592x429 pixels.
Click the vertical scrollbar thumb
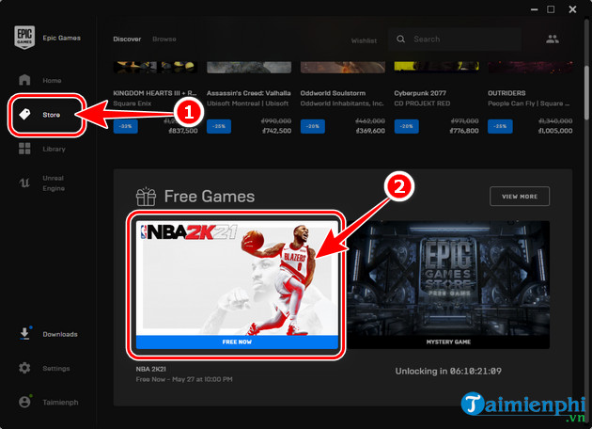586,93
